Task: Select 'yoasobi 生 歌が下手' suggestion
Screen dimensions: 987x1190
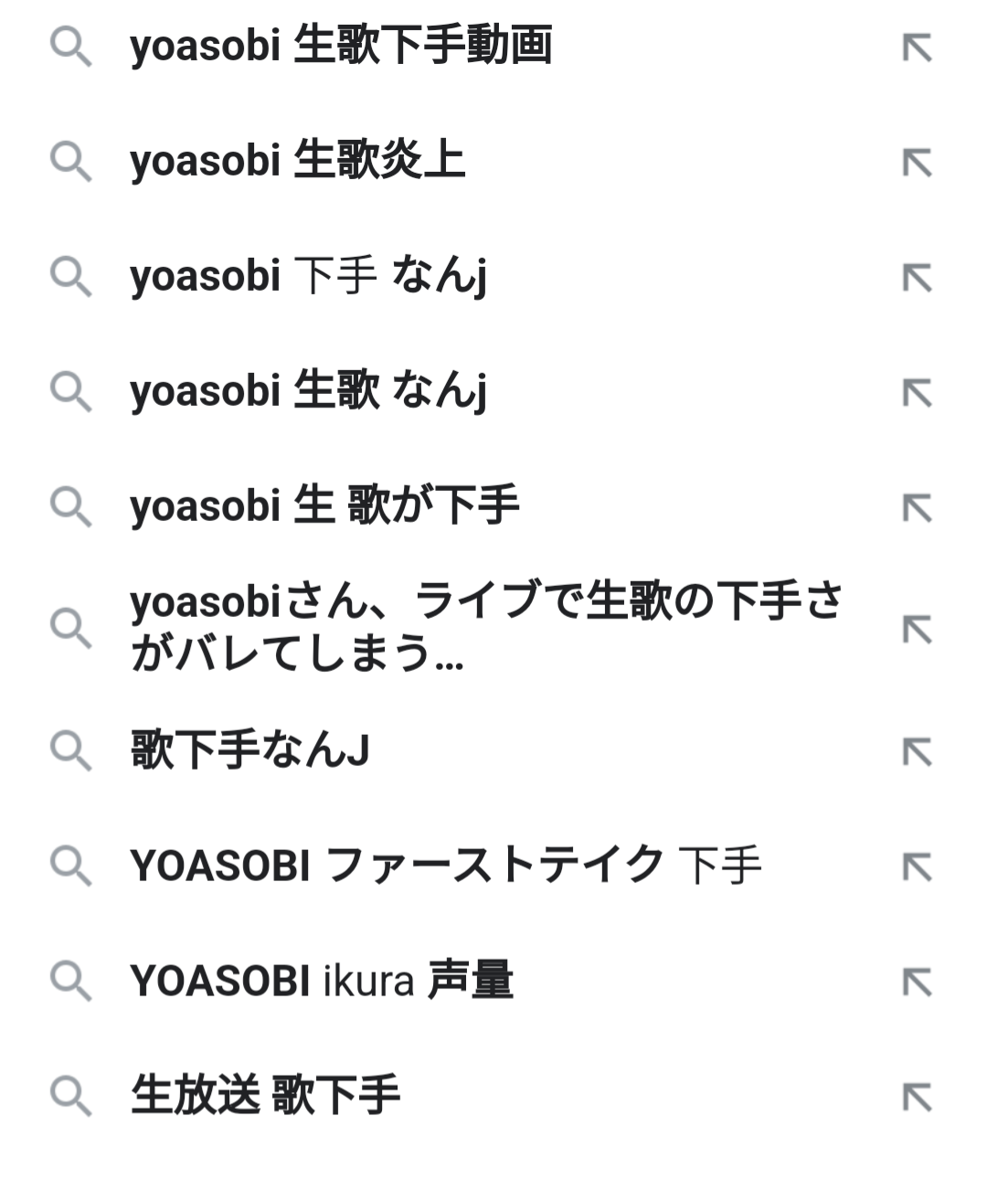Action: coord(324,507)
